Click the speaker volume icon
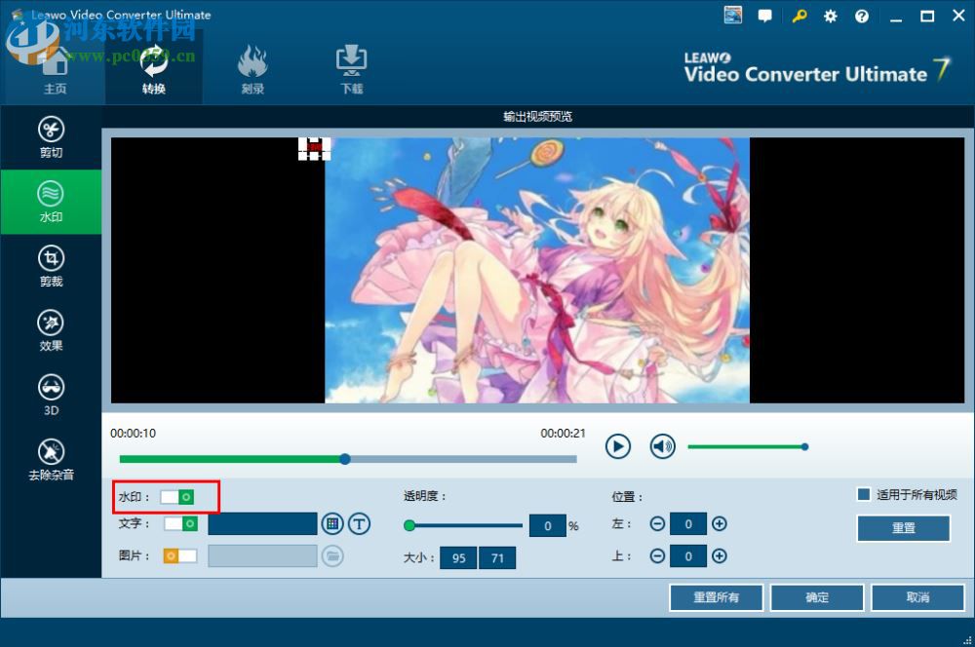Viewport: 975px width, 647px height. click(662, 446)
